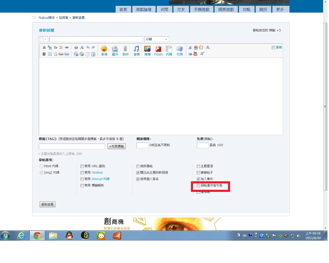
Task: Open the 表情 smiley picker
Action: tap(104, 51)
